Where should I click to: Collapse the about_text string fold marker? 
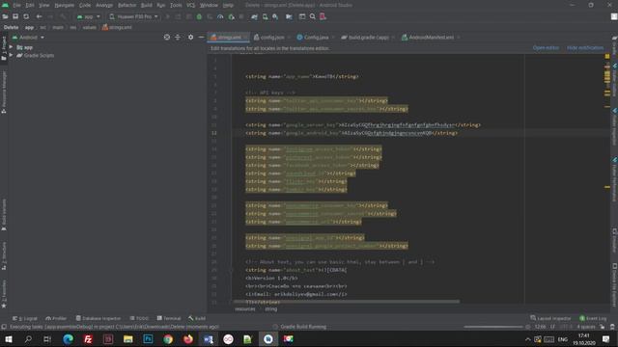[x=232, y=270]
